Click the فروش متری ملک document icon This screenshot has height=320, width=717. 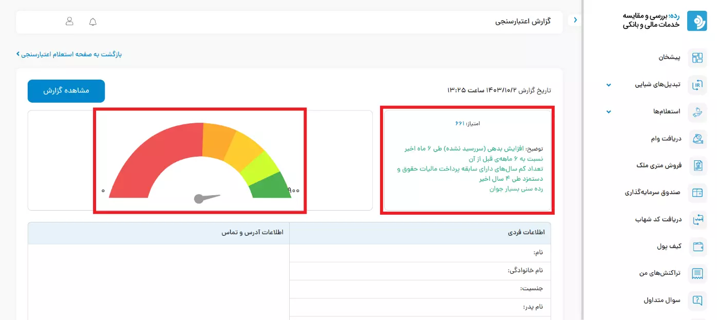click(697, 165)
